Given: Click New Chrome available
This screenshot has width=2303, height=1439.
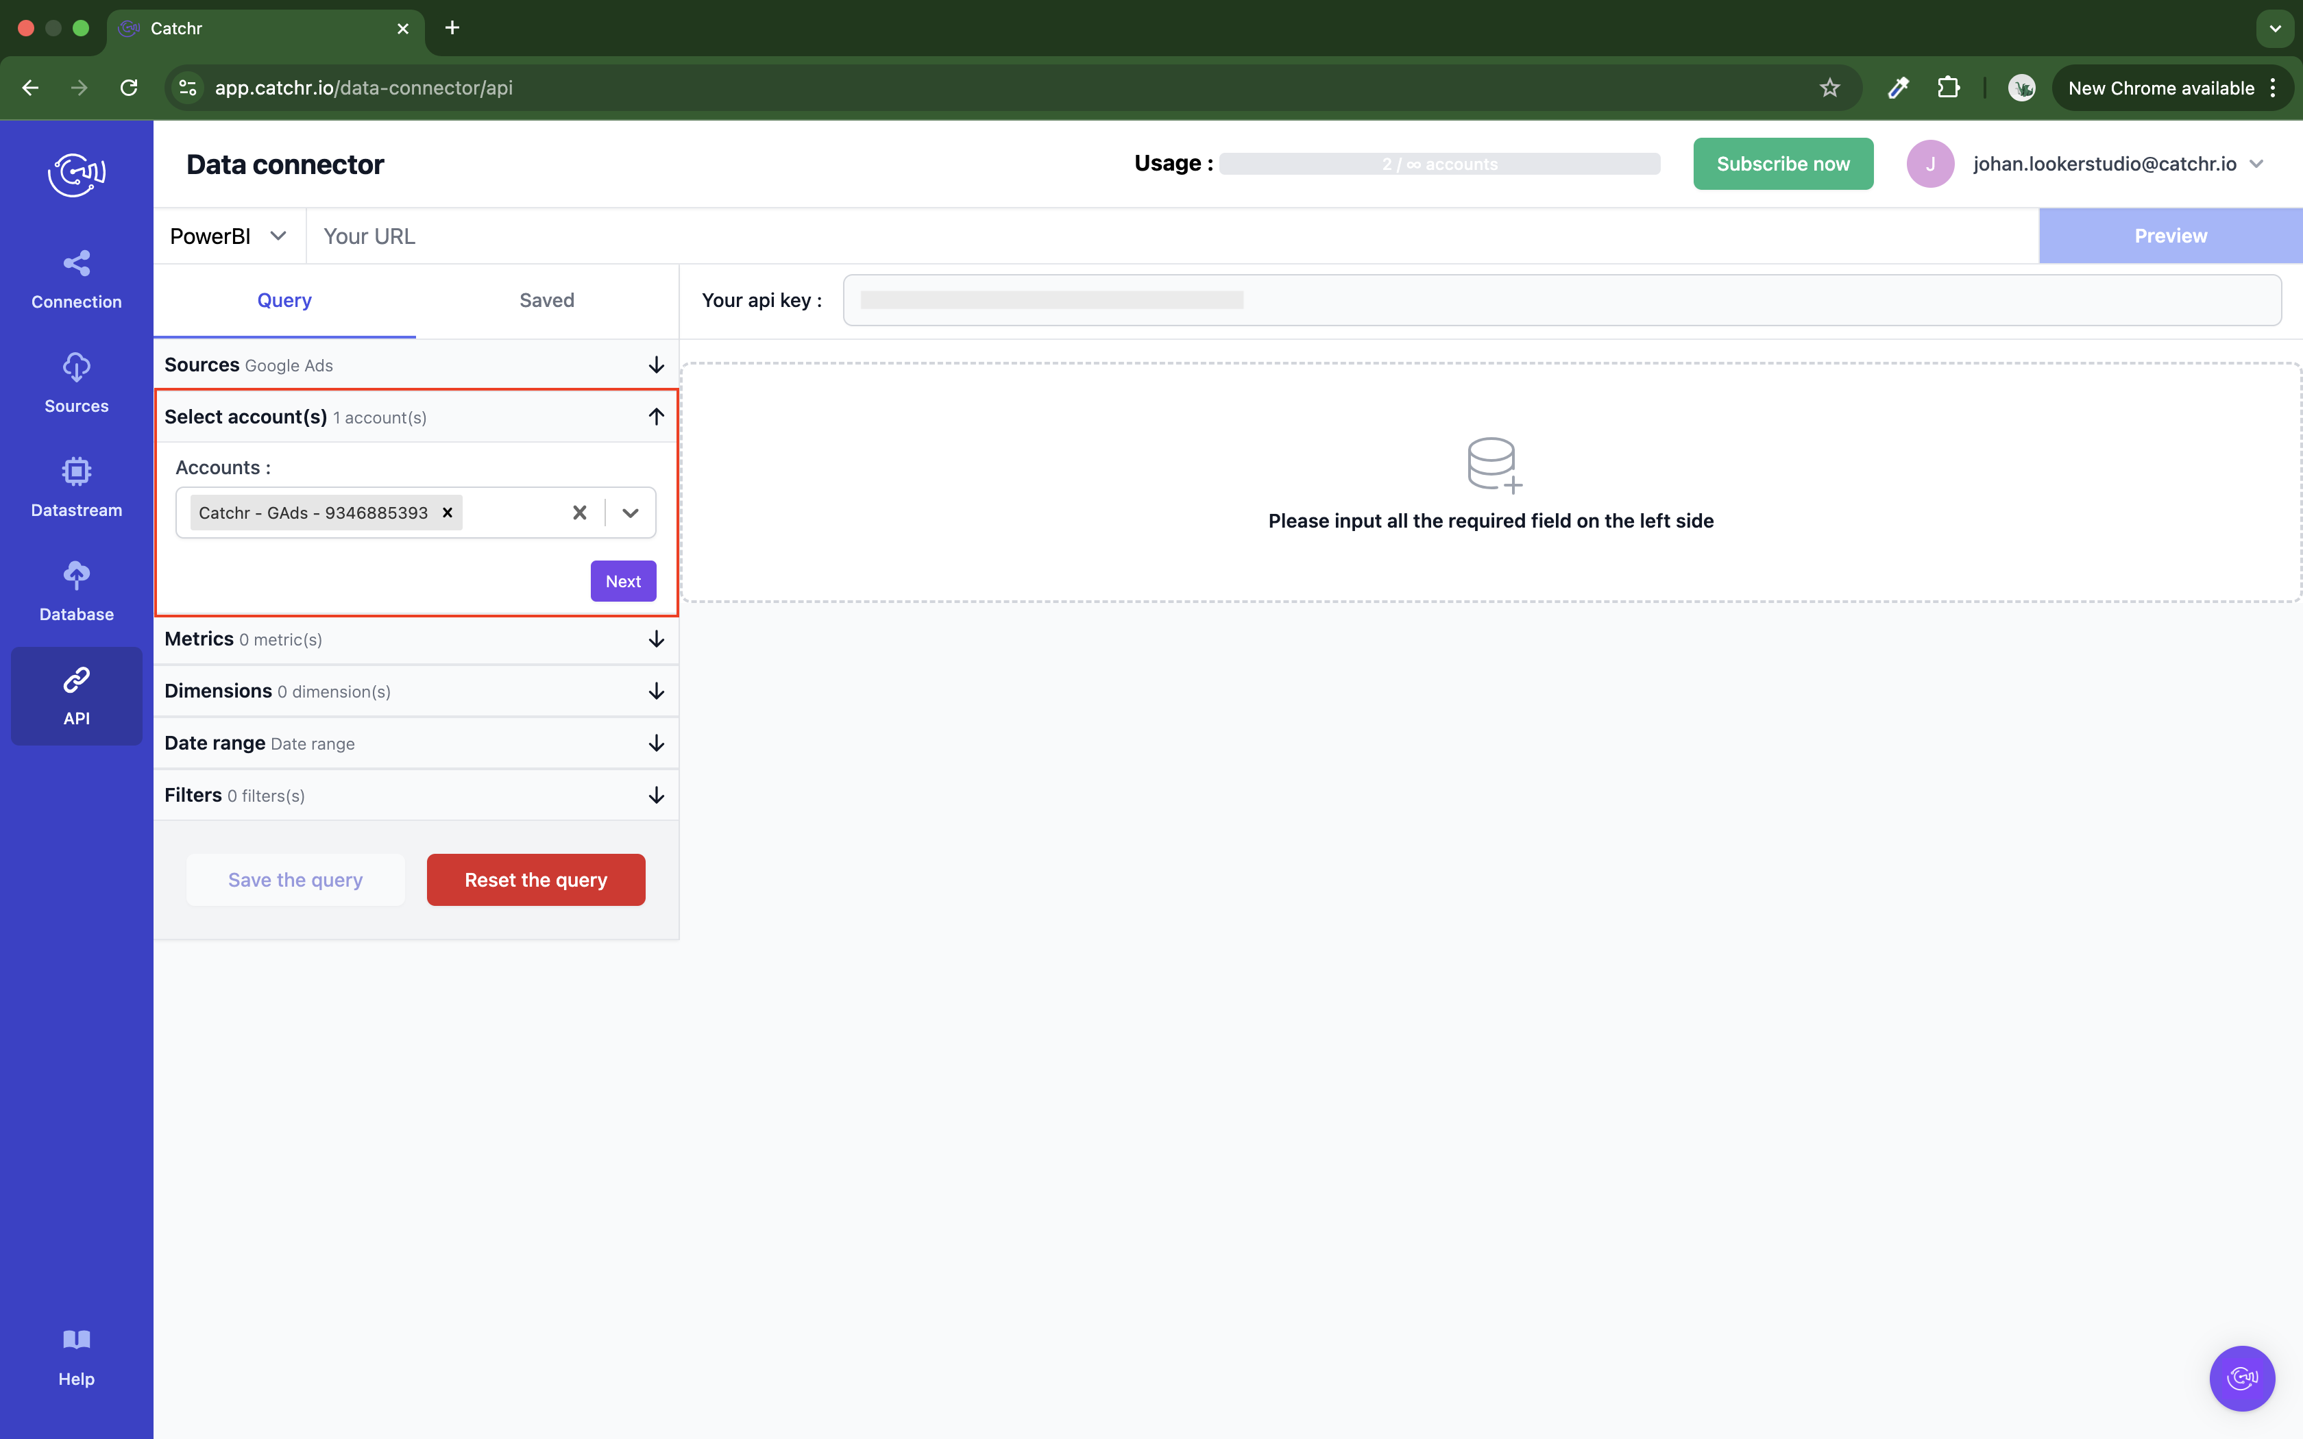Looking at the screenshot, I should coord(2160,88).
